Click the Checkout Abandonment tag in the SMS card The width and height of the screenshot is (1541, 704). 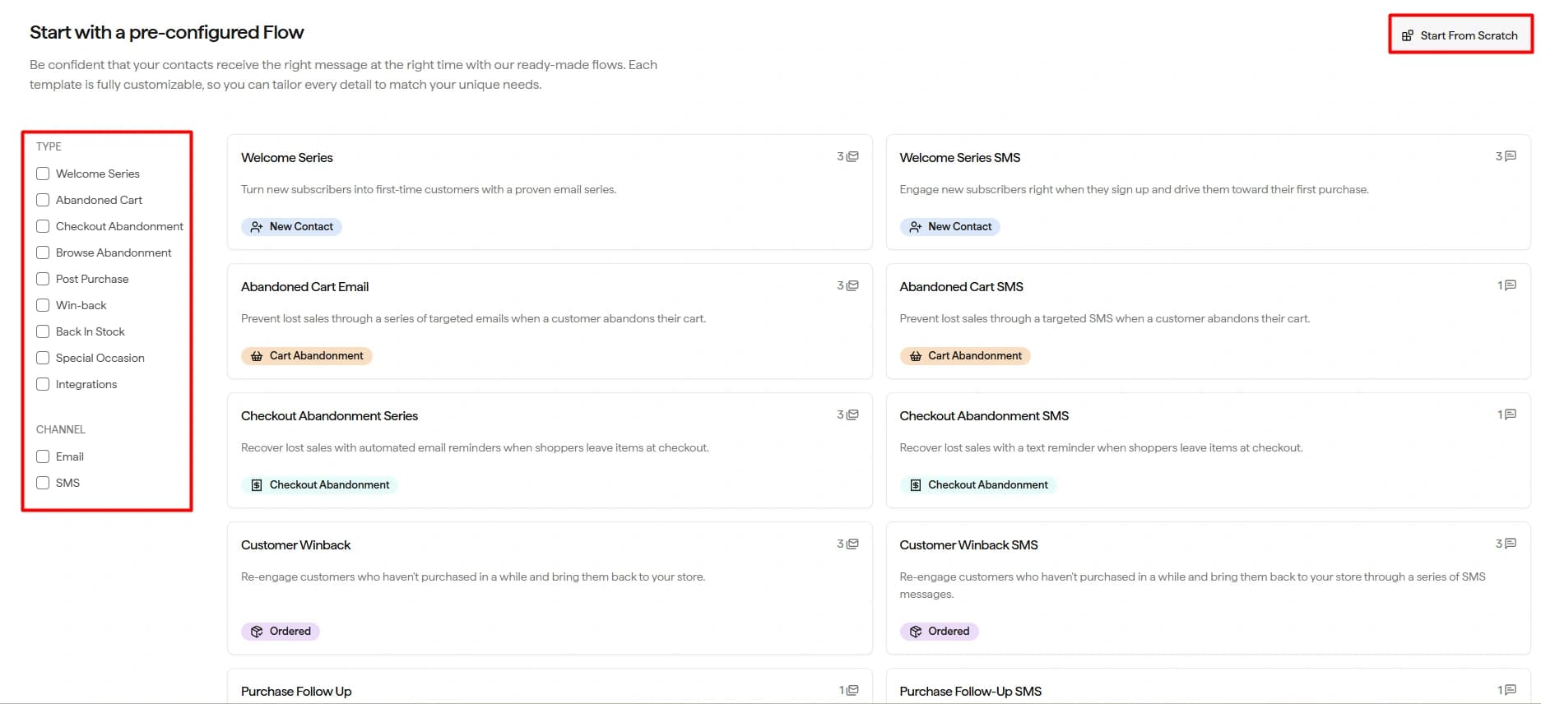click(978, 485)
